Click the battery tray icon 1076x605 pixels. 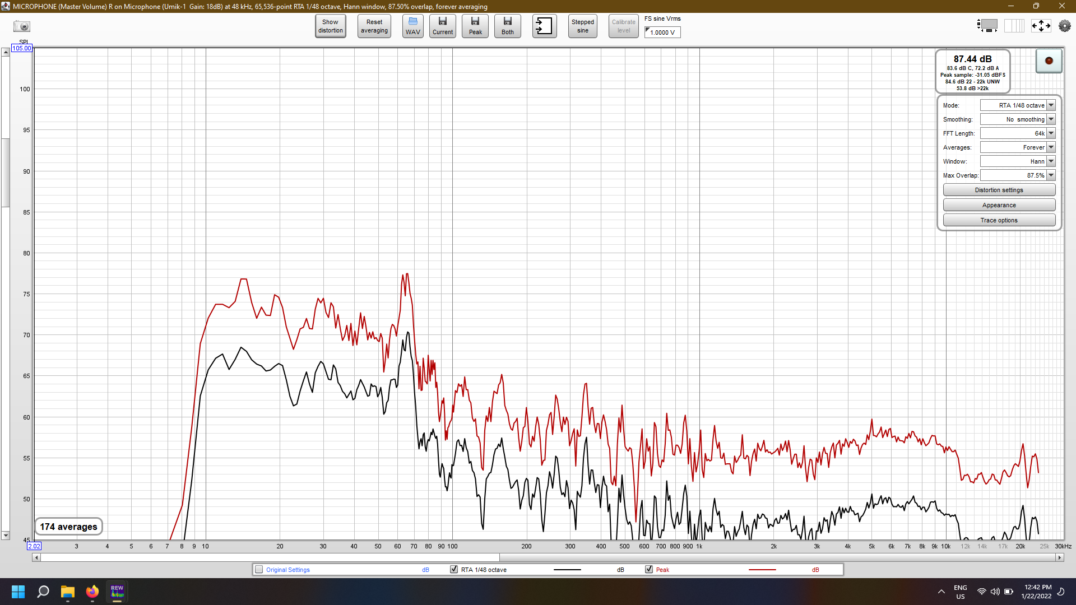[x=1009, y=592]
